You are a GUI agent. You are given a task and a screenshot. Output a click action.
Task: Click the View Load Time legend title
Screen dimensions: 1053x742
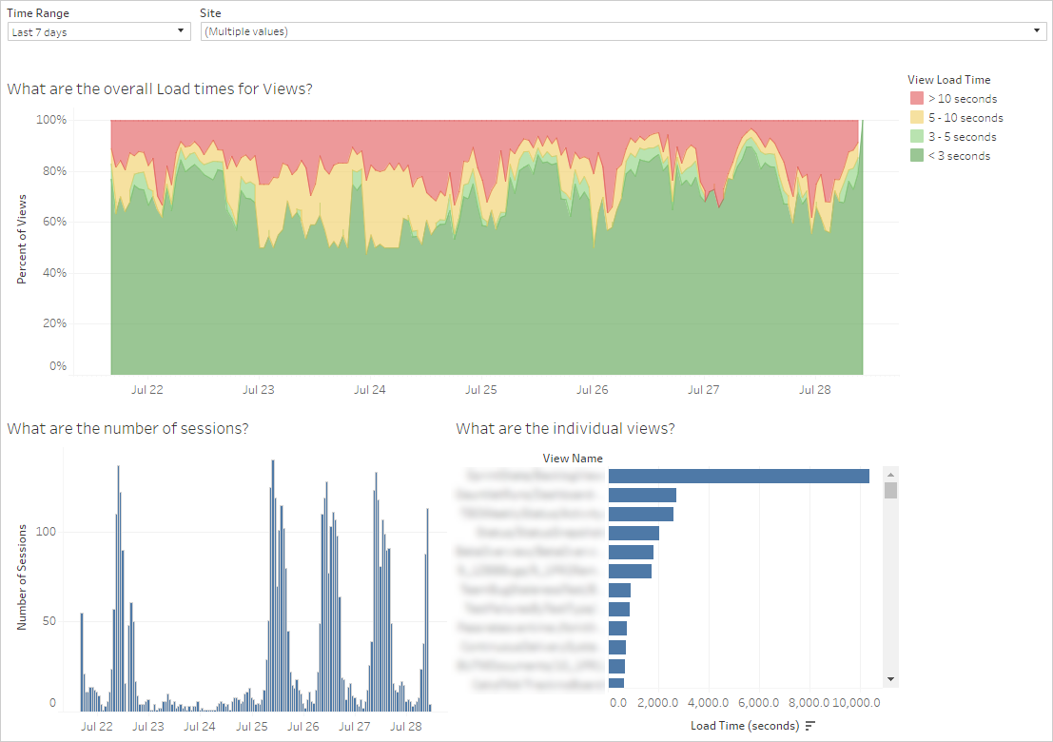949,80
